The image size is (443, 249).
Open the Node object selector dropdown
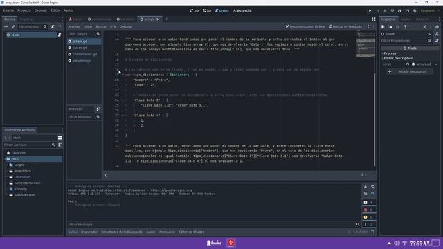tap(406, 34)
